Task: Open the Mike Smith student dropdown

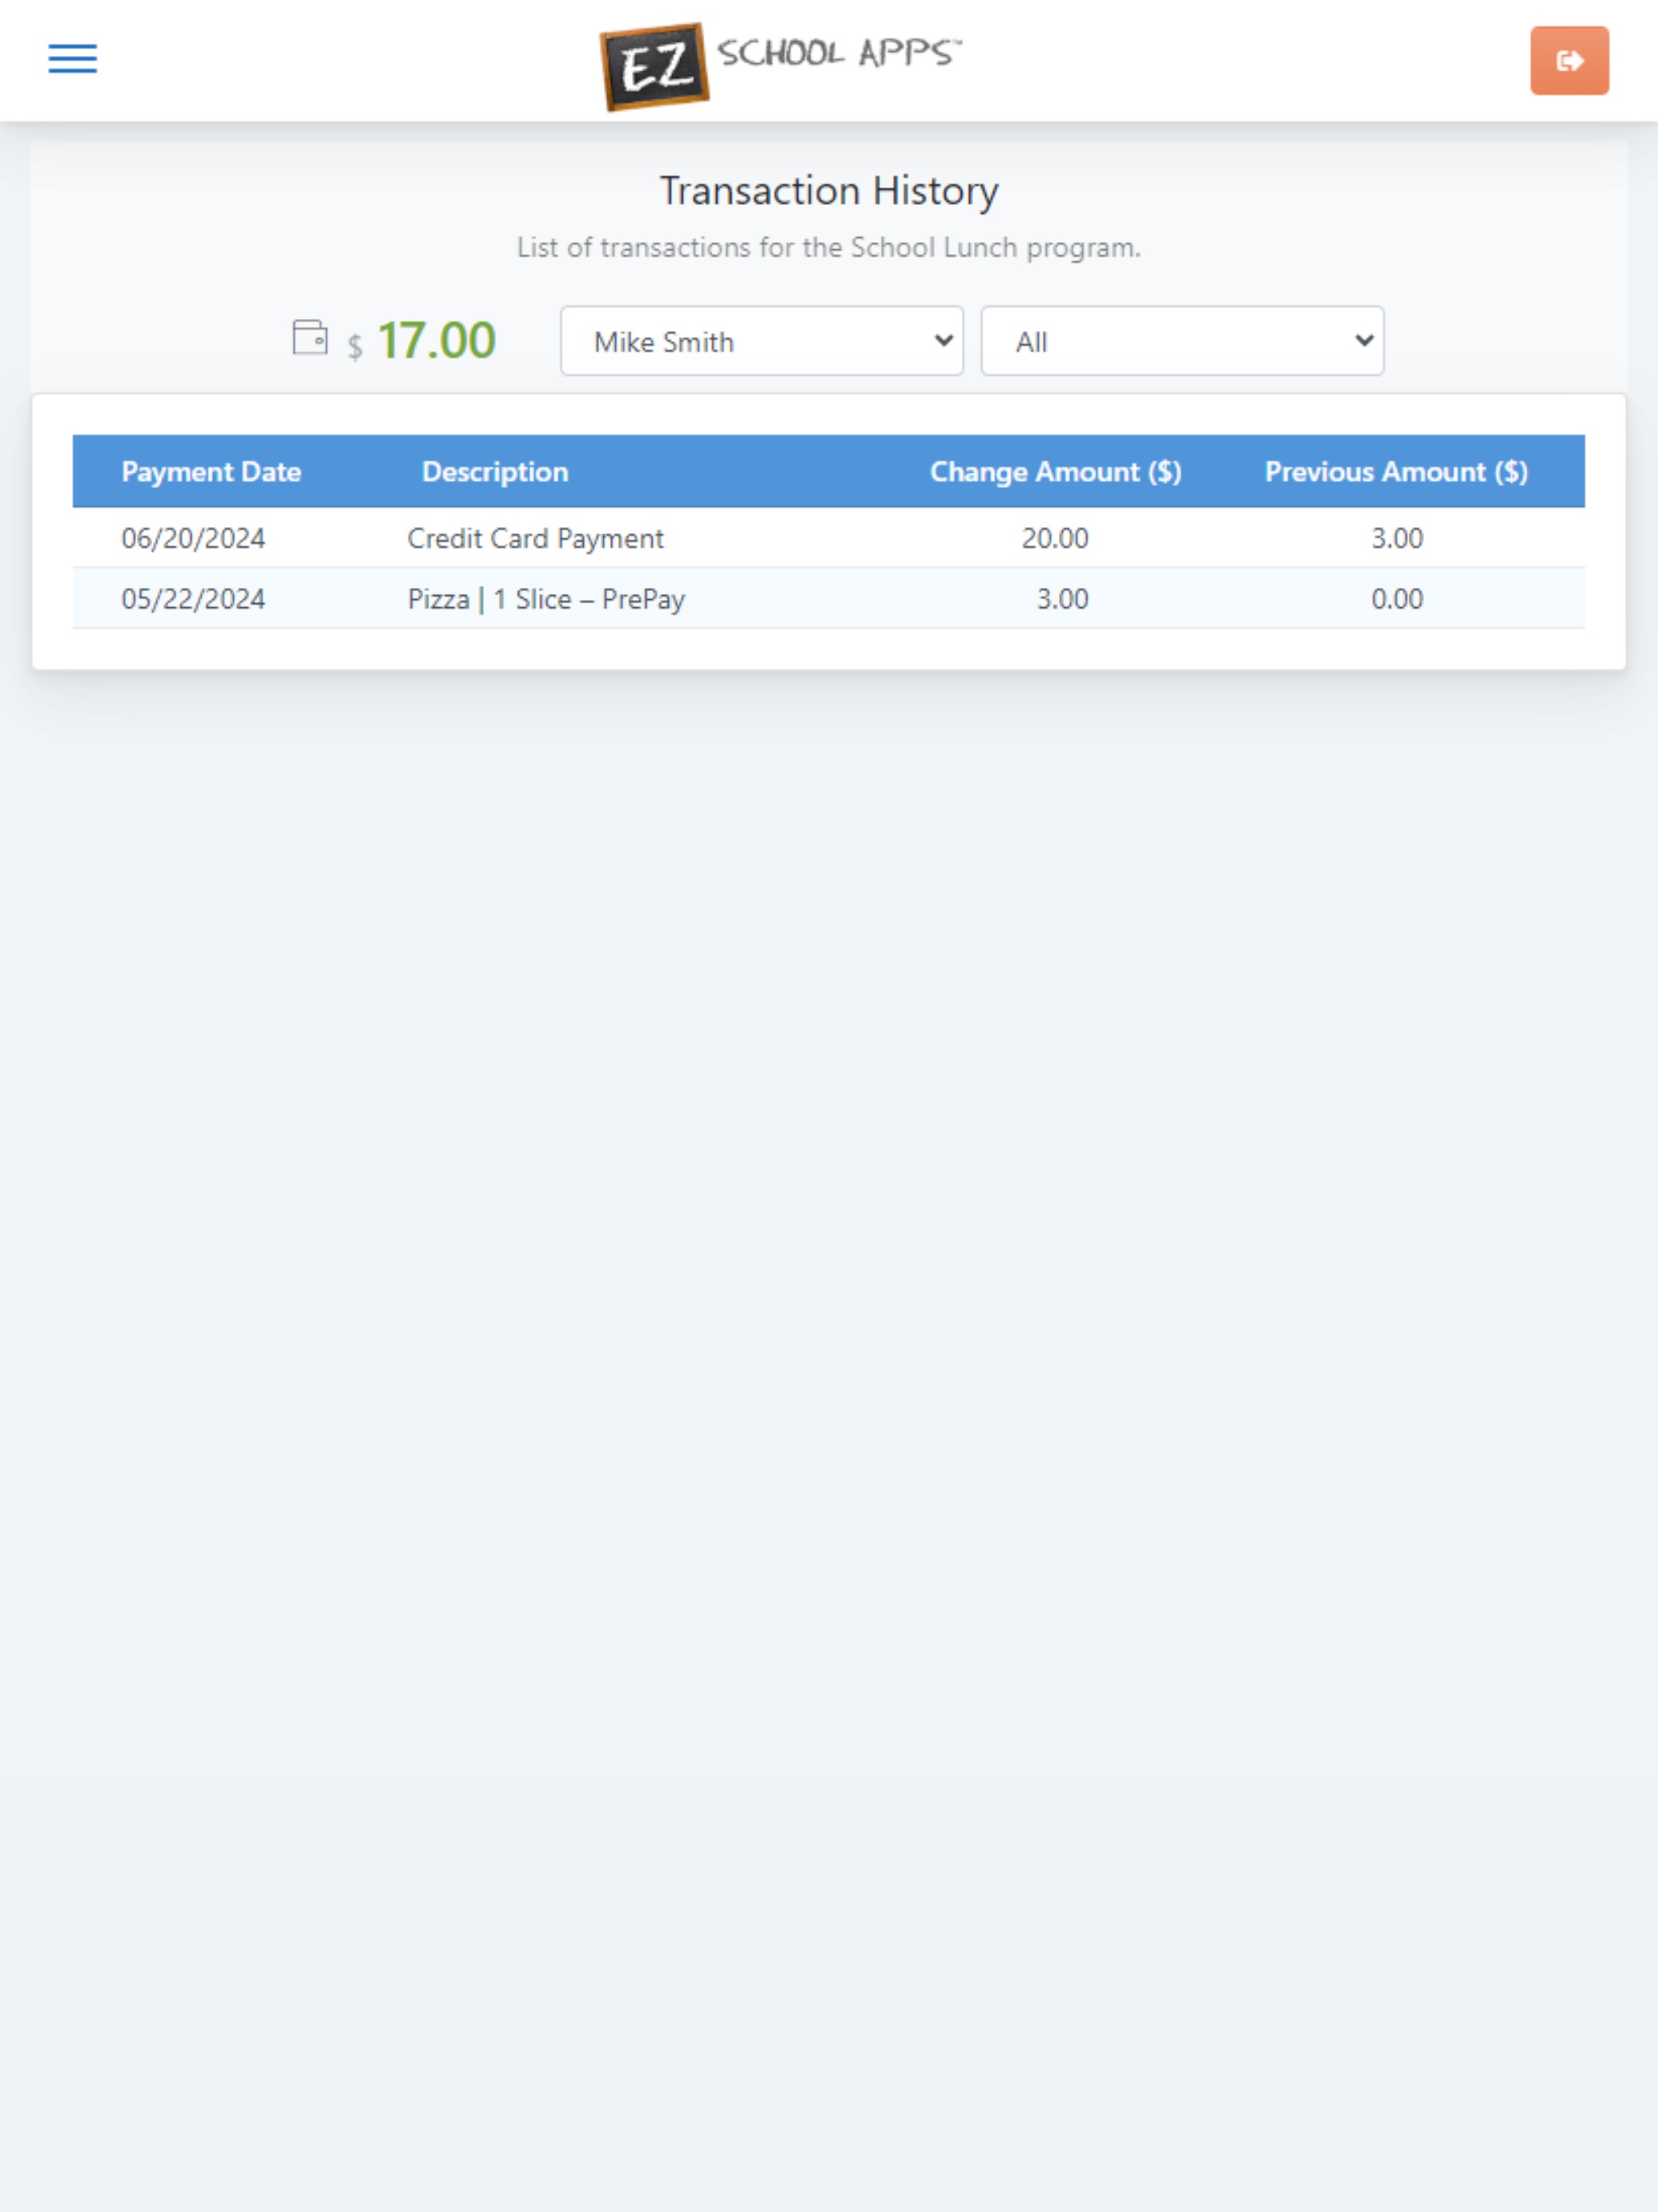Action: tap(762, 341)
